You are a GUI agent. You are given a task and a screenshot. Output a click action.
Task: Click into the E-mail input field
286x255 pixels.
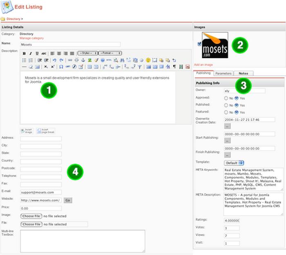[x=41, y=192]
